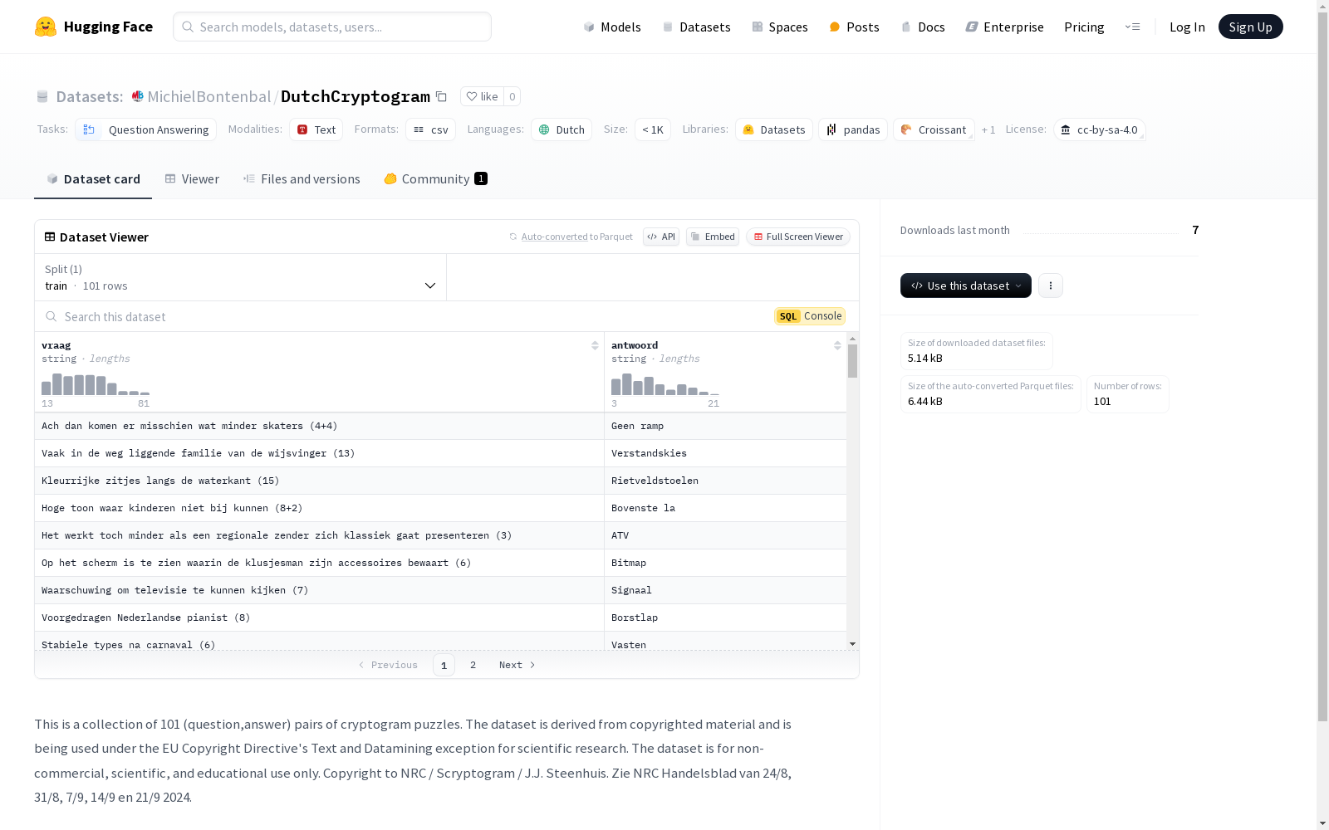This screenshot has width=1329, height=830.
Task: Click the Hugging Face logo icon
Action: (46, 27)
